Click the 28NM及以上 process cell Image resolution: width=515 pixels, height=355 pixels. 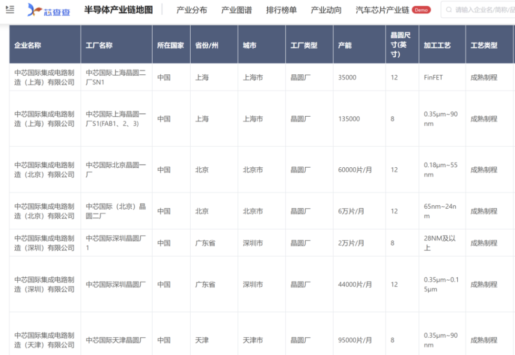(440, 243)
